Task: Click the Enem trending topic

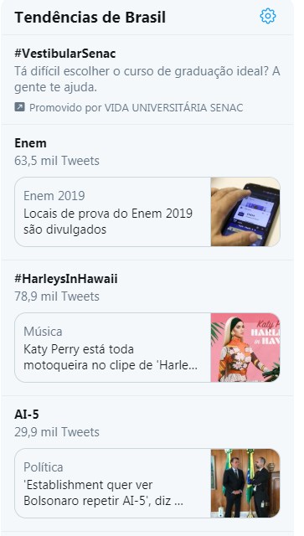Action: click(30, 143)
